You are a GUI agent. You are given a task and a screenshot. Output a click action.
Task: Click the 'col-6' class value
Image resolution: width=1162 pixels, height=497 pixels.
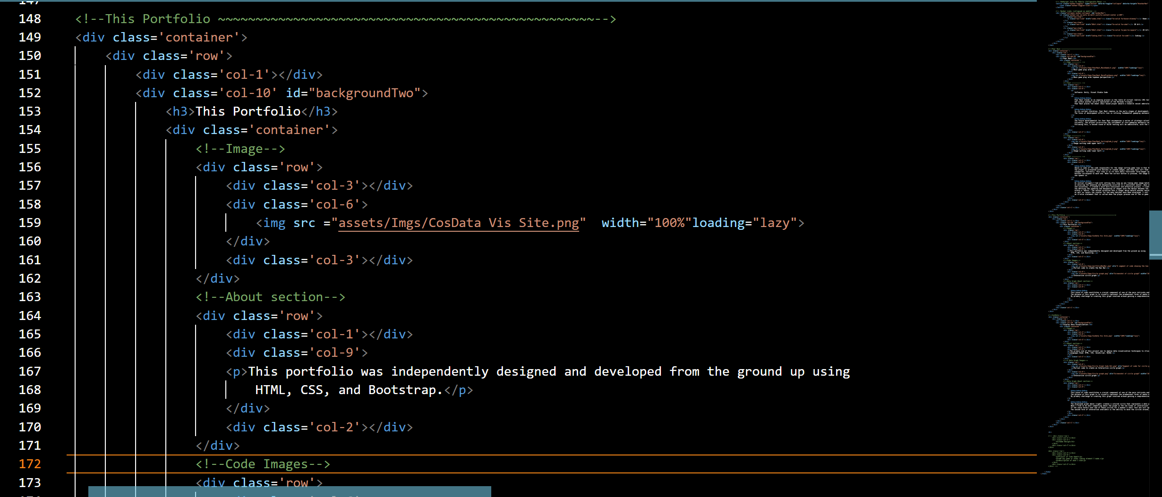click(x=334, y=204)
